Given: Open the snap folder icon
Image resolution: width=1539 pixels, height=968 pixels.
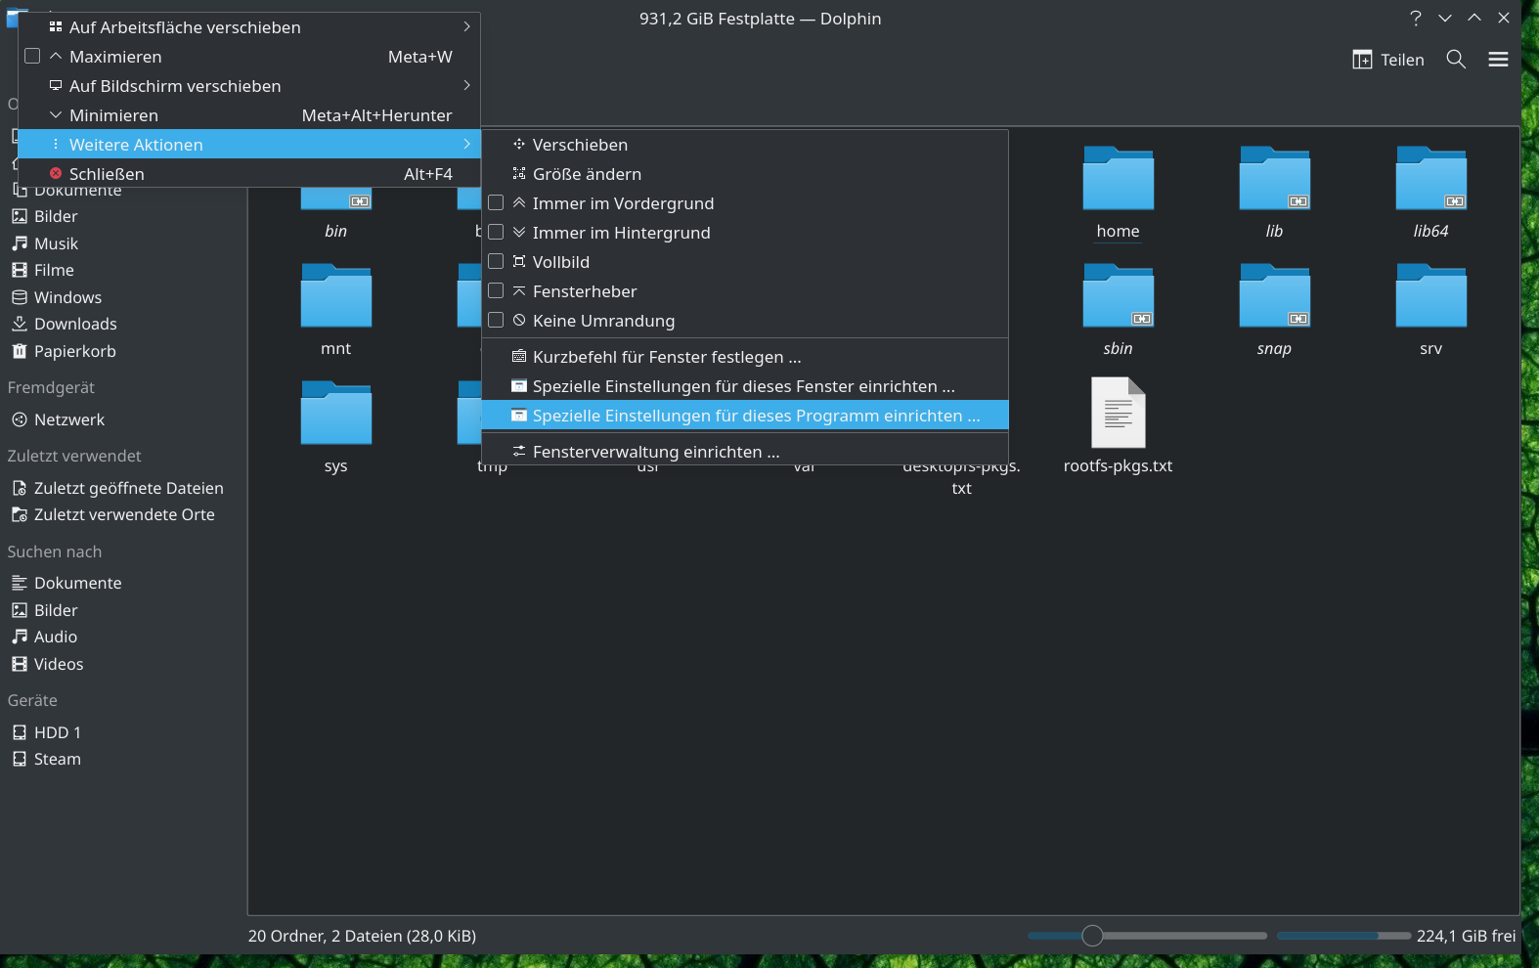Looking at the screenshot, I should coord(1274,295).
